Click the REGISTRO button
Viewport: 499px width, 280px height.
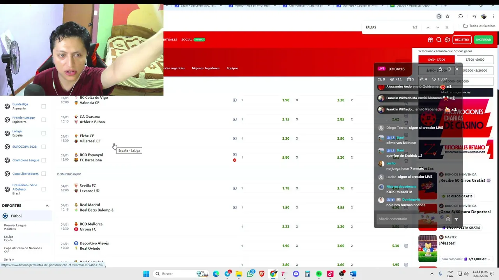pyautogui.click(x=462, y=40)
